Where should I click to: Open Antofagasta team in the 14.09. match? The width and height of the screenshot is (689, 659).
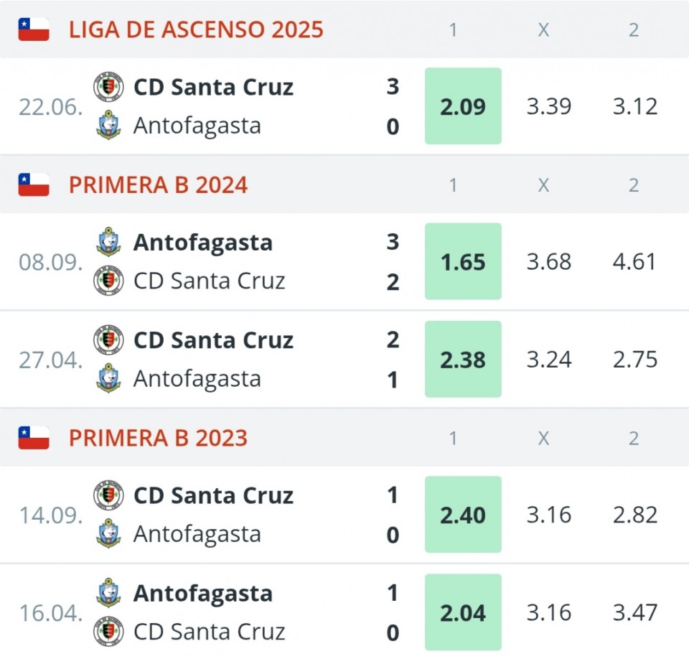pos(197,534)
